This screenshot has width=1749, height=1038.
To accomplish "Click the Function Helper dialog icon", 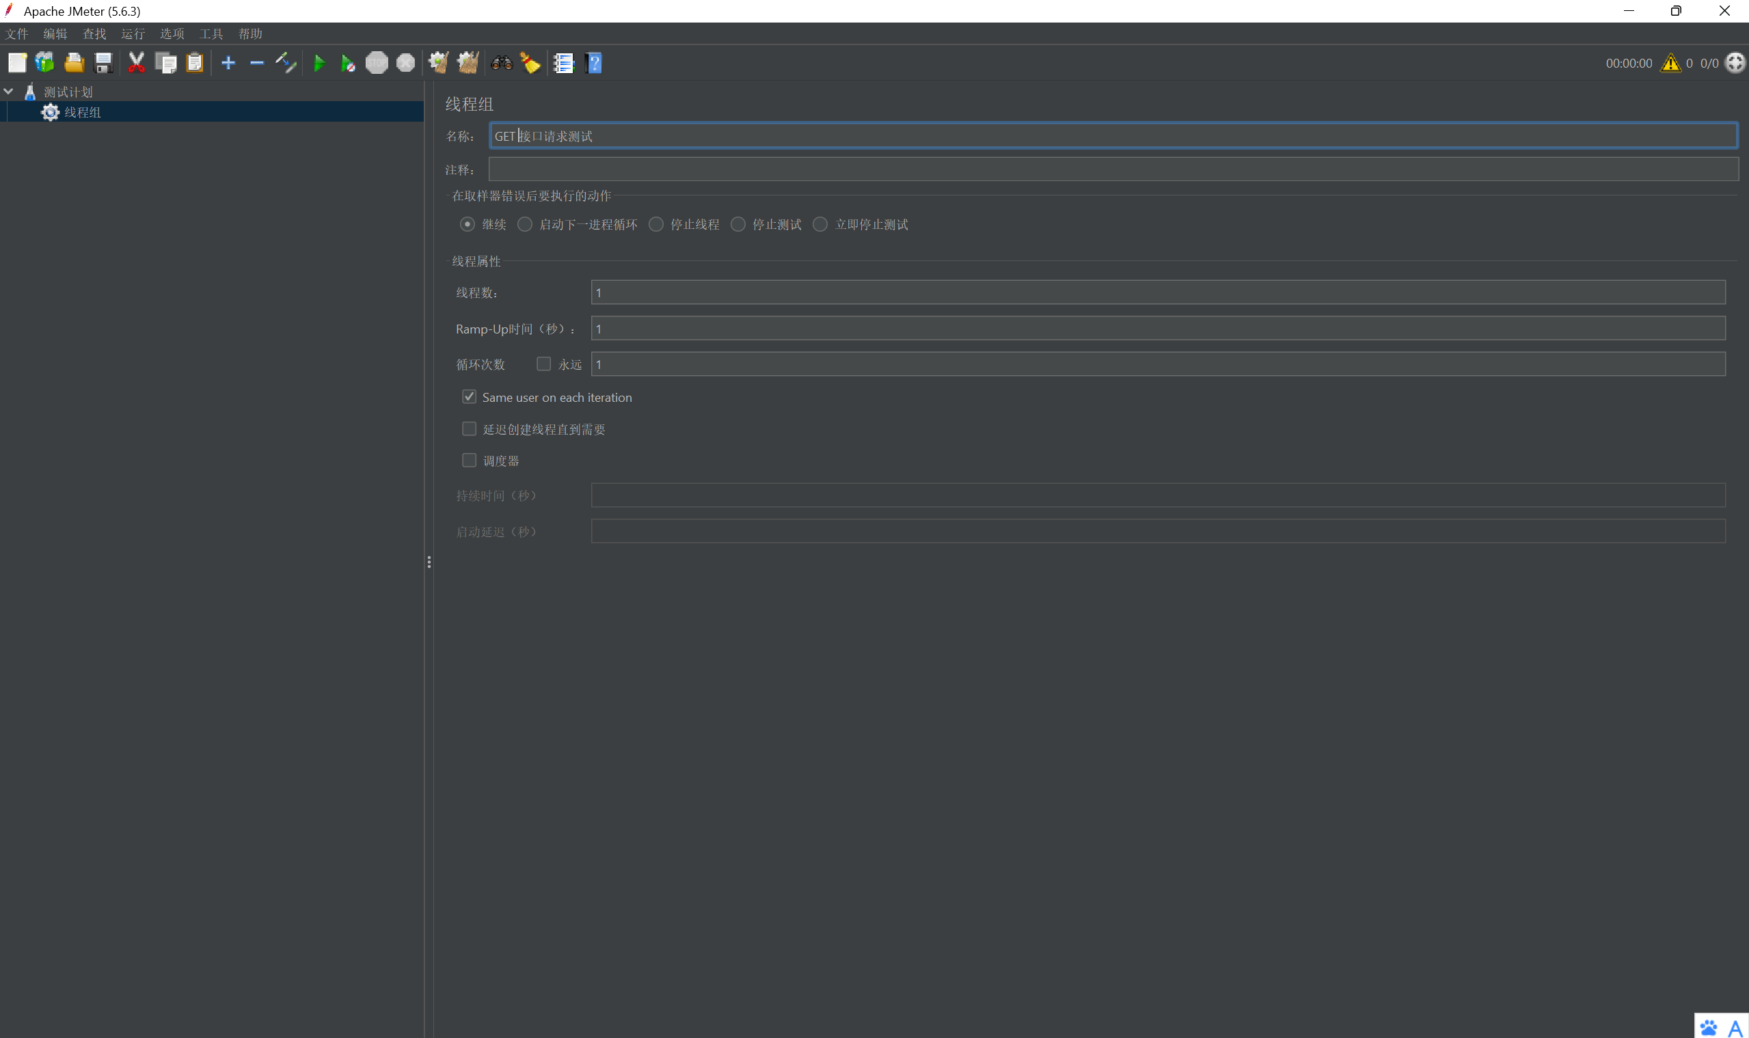I will coord(563,63).
